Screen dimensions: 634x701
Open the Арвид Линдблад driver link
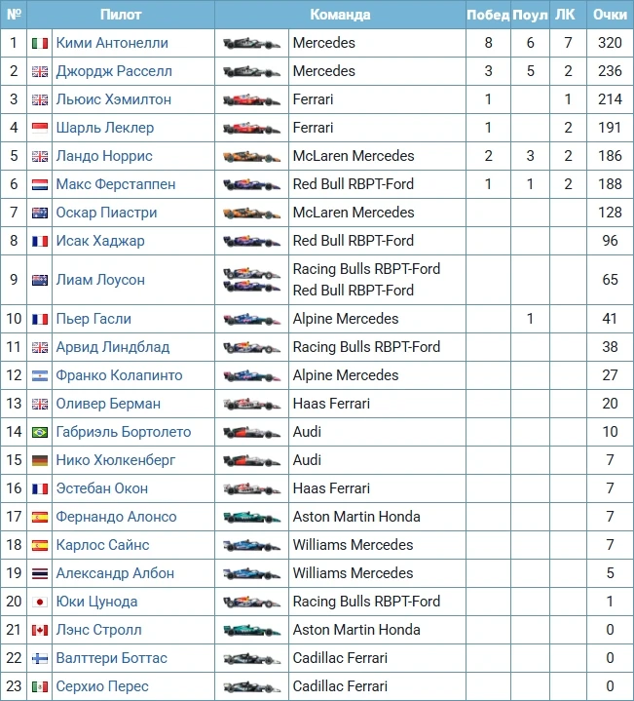coord(113,347)
